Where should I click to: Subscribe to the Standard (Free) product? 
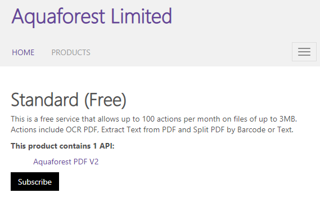coord(35,181)
